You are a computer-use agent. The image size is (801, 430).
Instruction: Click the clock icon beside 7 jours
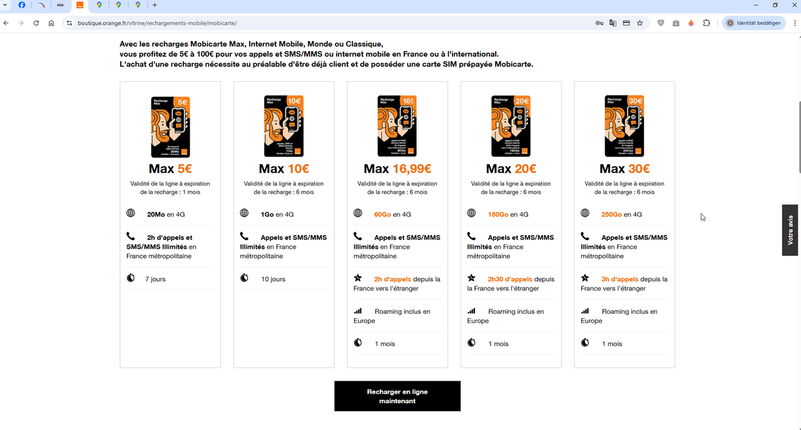(131, 277)
